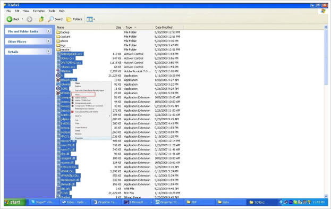Click the Windows start button
The width and height of the screenshot is (331, 209).
pos(15,202)
